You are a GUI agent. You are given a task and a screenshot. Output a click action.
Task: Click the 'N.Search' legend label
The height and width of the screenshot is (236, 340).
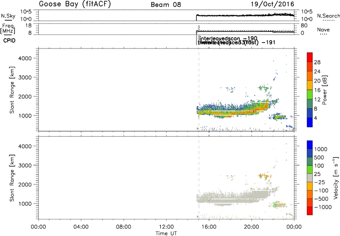[x=328, y=16]
